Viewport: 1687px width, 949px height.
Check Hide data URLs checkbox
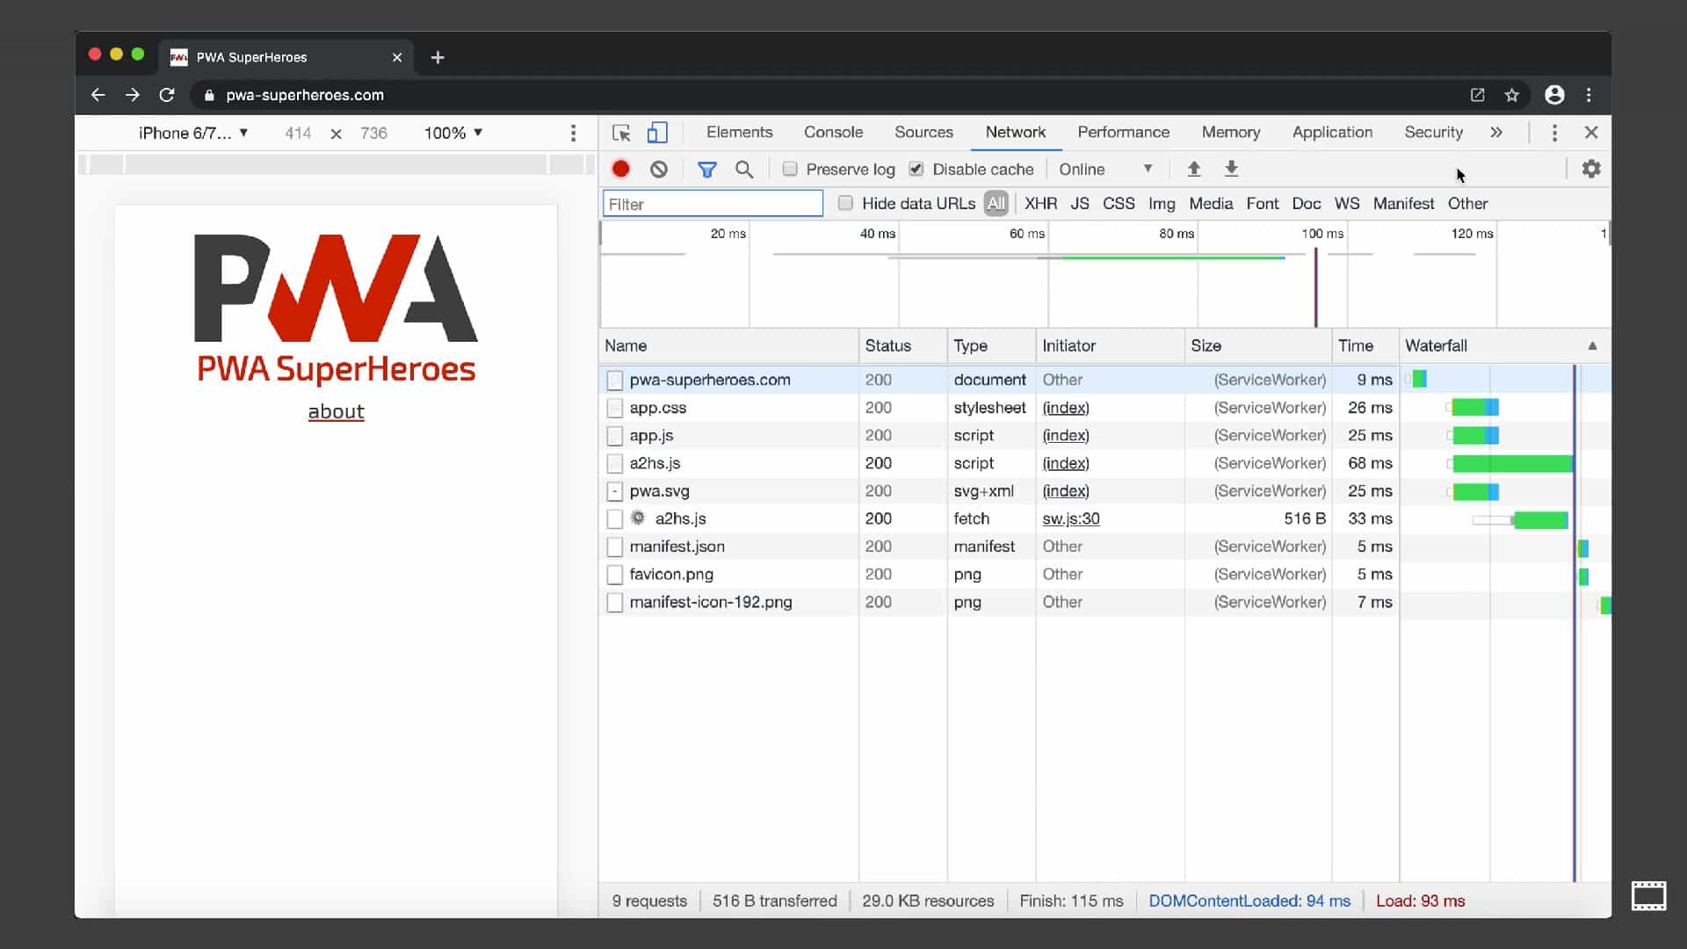[x=845, y=204]
